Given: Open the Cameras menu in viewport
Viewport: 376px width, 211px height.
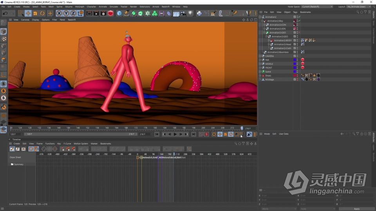Looking at the screenshot, I should pos(25,20).
